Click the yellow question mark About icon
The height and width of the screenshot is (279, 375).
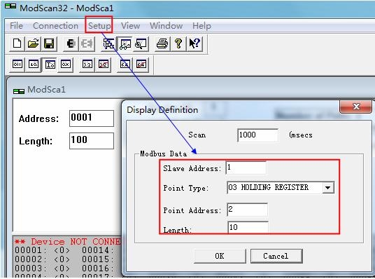coord(178,43)
